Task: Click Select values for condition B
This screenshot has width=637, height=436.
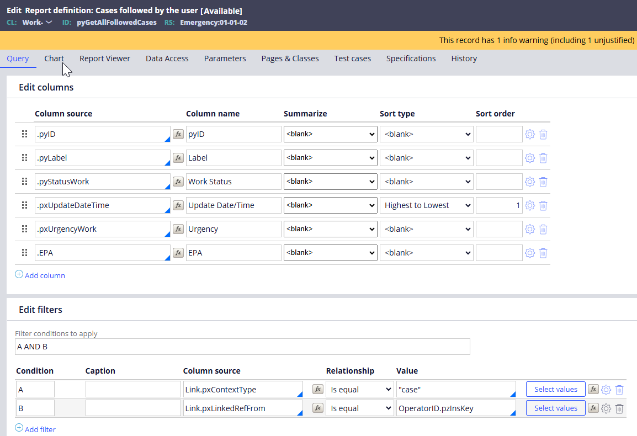Action: pyautogui.click(x=555, y=408)
